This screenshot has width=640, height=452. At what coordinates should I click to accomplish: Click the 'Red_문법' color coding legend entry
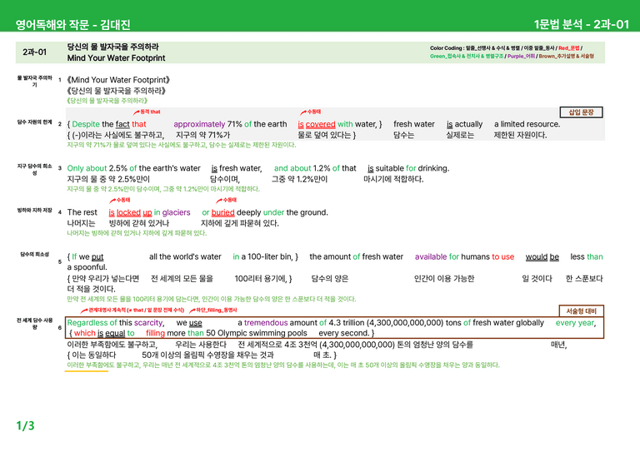tap(569, 48)
